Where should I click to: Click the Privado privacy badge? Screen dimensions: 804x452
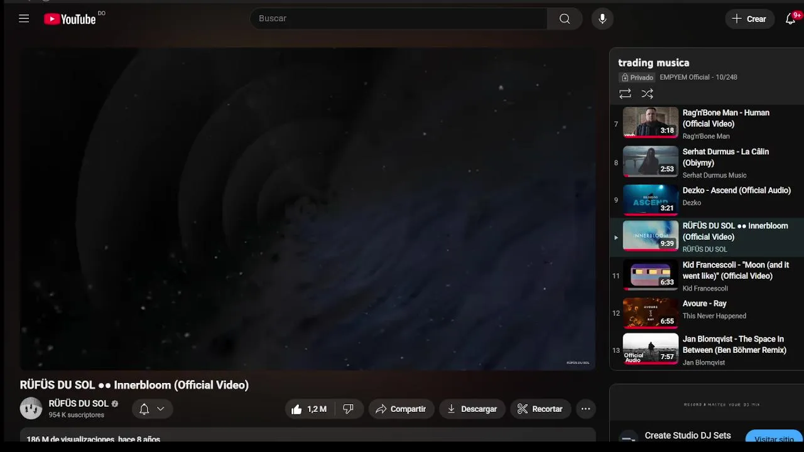point(637,77)
